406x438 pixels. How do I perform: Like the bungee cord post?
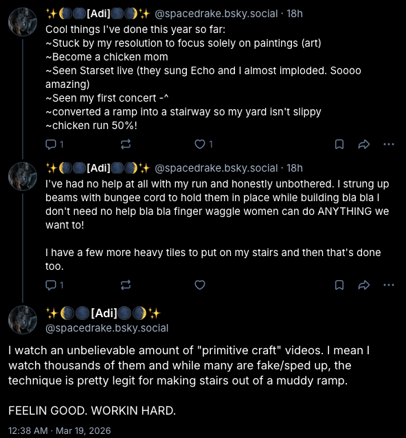pyautogui.click(x=200, y=285)
